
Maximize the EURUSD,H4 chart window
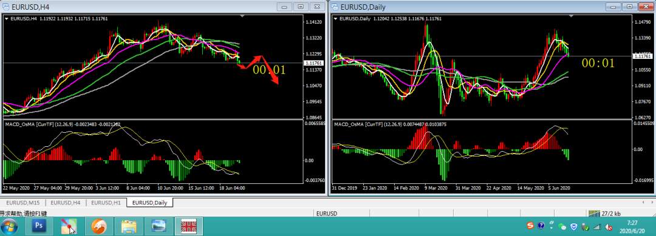click(x=301, y=7)
